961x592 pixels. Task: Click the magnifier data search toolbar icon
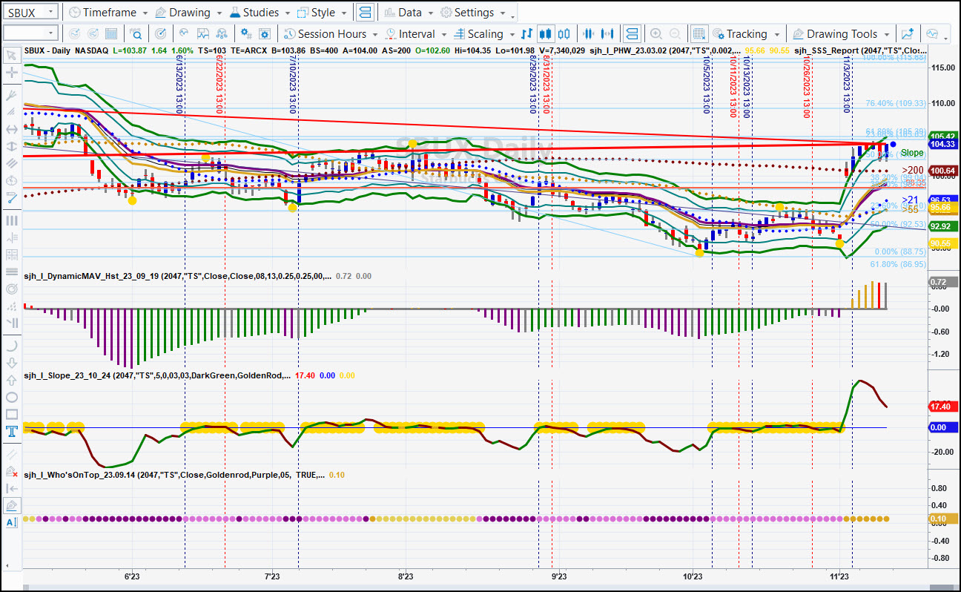pos(136,34)
